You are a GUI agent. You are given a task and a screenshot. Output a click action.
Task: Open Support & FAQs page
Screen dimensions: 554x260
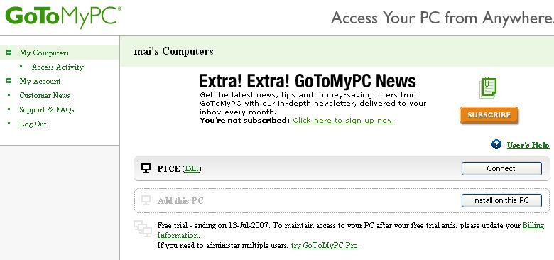click(x=47, y=109)
